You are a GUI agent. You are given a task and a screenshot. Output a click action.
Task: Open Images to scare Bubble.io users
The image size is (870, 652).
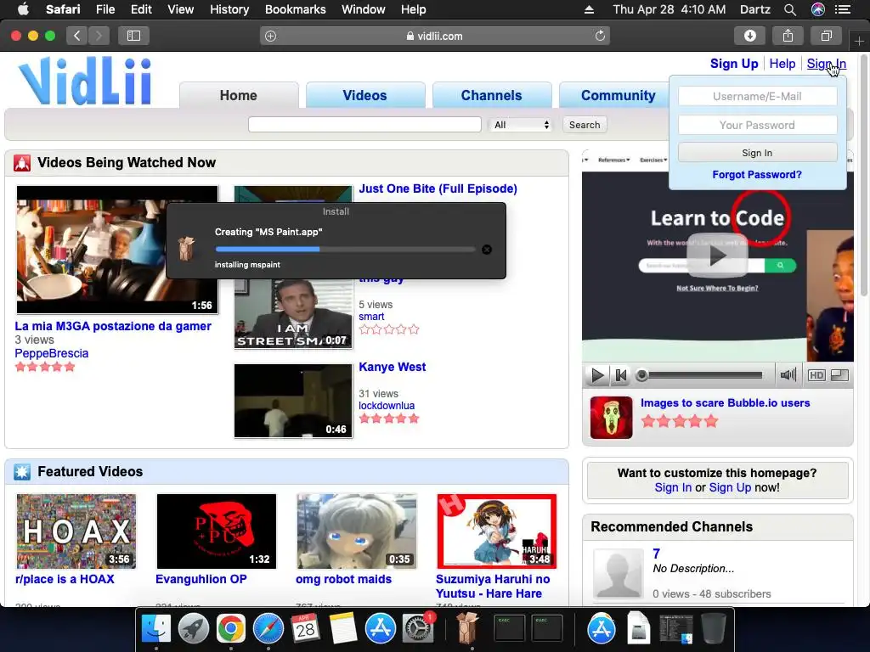(x=726, y=403)
